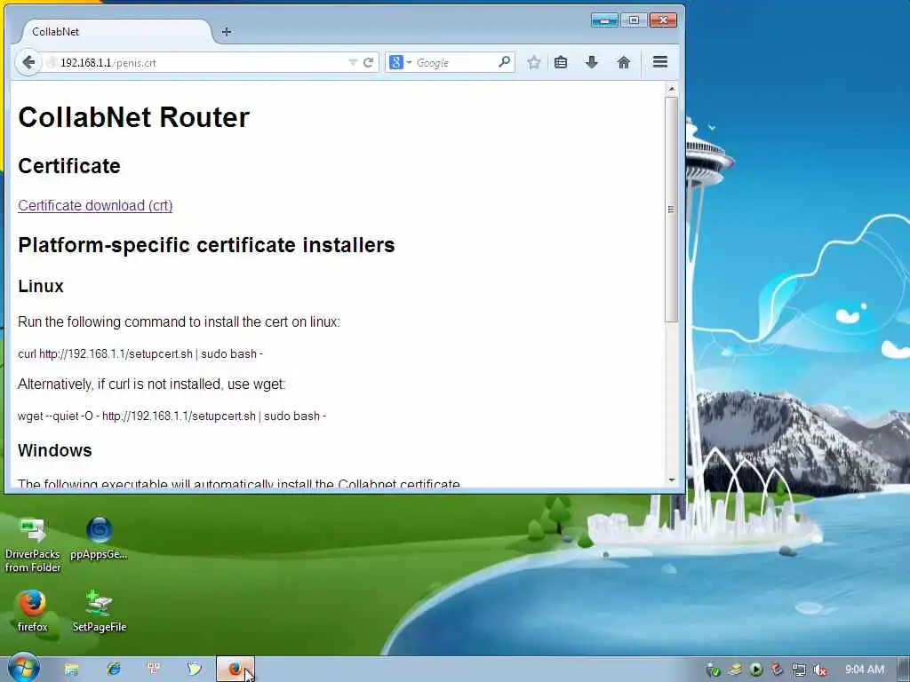Screen dimensions: 910x682
Task: Click the red tray icon beside network
Action: click(777, 670)
